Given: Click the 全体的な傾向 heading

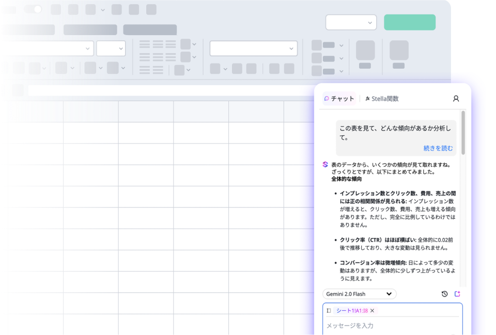Looking at the screenshot, I should 346,179.
